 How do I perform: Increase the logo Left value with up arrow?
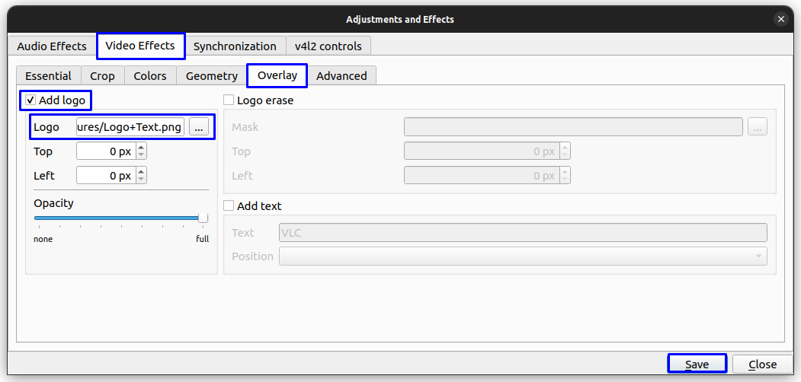pyautogui.click(x=141, y=172)
